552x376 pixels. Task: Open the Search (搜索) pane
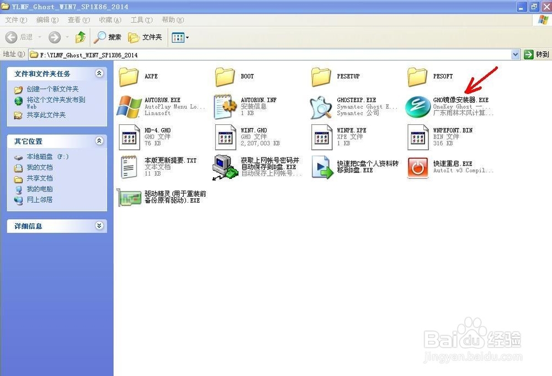click(108, 37)
